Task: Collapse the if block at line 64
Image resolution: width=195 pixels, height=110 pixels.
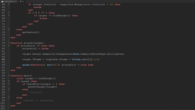Action: 9,4
